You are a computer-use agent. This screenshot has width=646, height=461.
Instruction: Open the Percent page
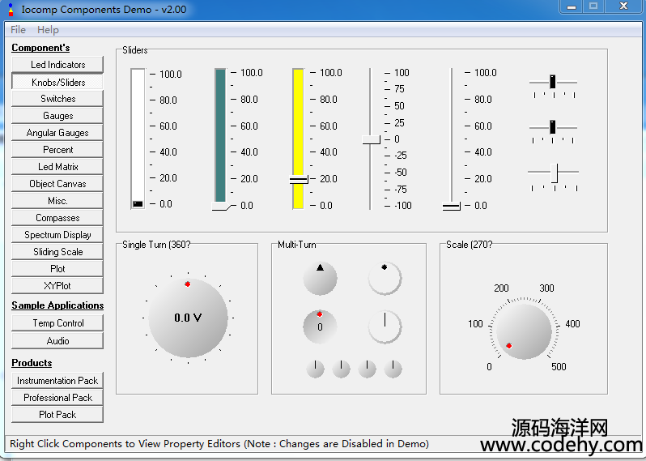pyautogui.click(x=57, y=150)
